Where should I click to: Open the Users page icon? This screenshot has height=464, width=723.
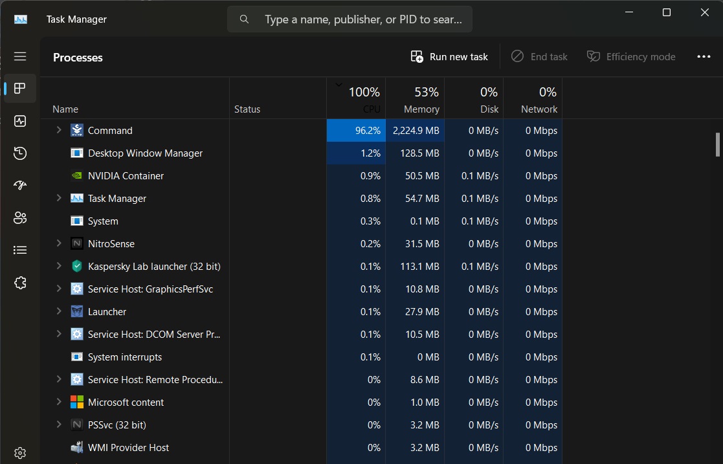tap(20, 217)
